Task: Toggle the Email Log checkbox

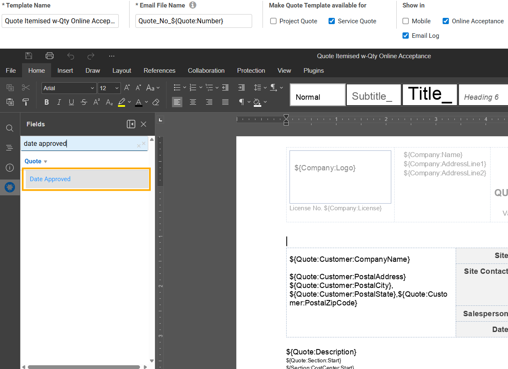Action: coord(406,36)
